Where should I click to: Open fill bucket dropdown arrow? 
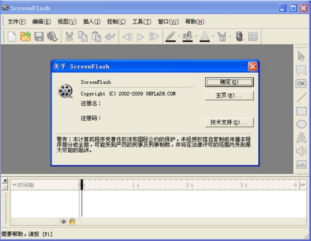pyautogui.click(x=196, y=36)
